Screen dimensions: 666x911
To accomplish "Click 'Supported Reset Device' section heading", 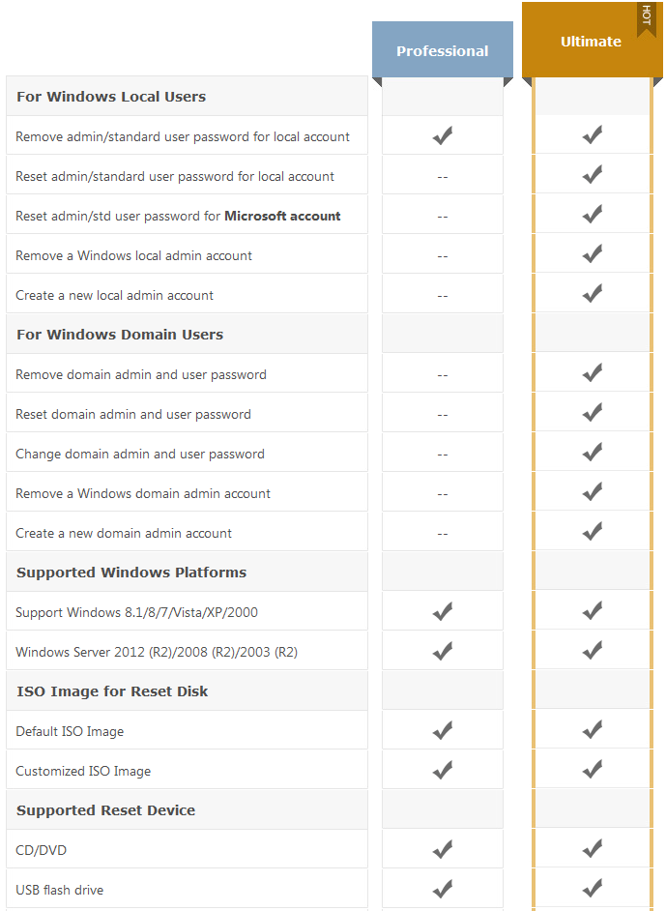I will (105, 810).
